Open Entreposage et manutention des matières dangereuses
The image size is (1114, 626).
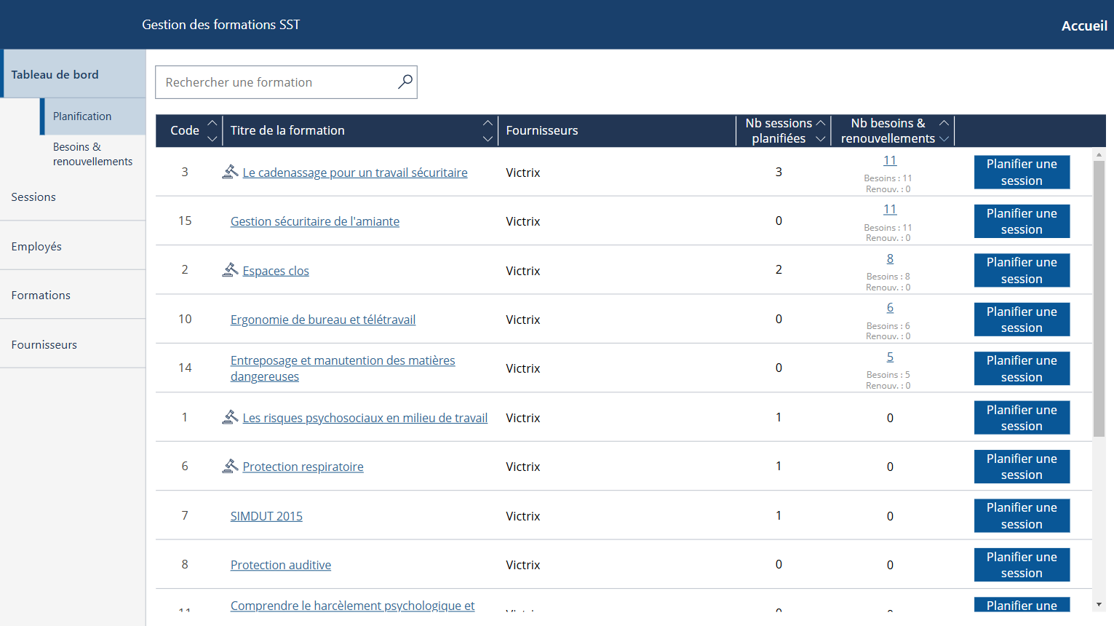point(343,368)
